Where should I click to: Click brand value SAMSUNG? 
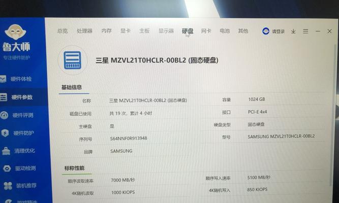(x=121, y=151)
